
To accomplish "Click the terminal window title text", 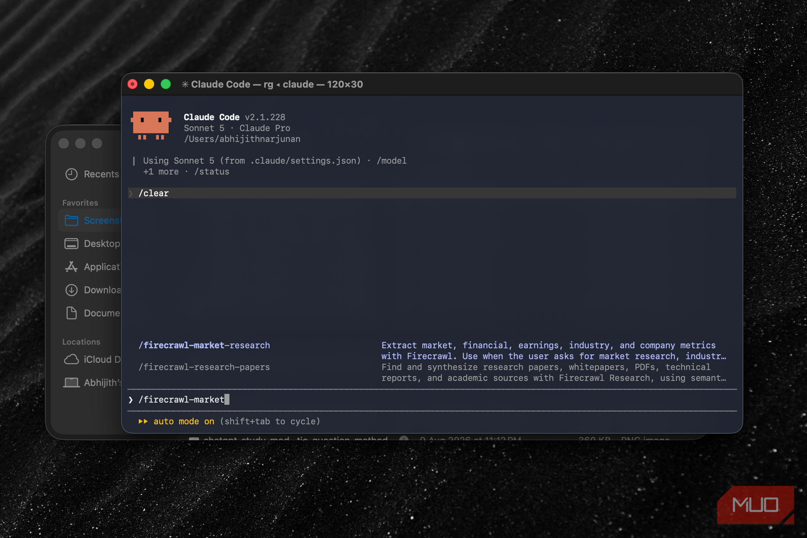I will [277, 84].
